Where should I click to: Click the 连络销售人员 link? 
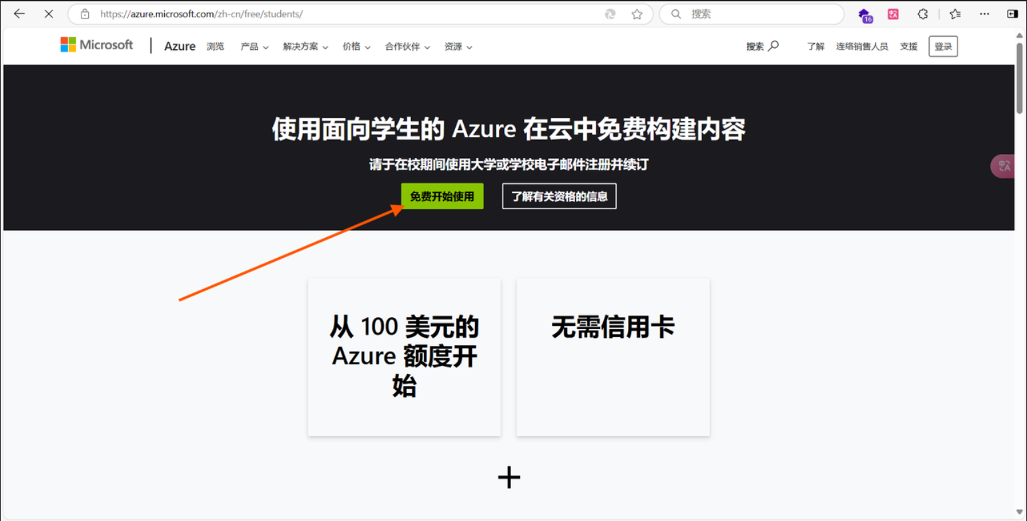coord(862,47)
